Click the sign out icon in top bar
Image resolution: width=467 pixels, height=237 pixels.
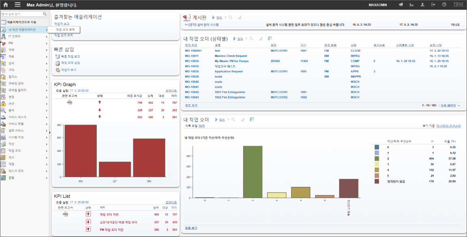433,5
